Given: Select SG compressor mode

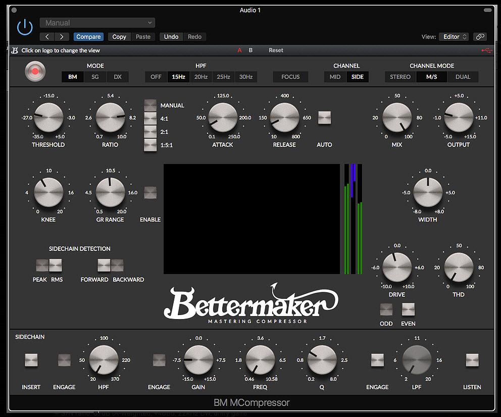Looking at the screenshot, I should click(x=95, y=77).
